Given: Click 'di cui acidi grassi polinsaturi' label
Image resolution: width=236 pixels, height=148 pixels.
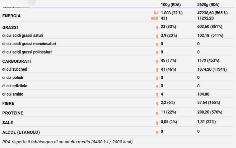Looking at the screenshot, I should coord(27,52).
